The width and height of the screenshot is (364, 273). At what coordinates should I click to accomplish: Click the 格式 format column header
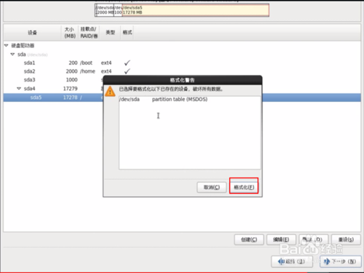[127, 33]
